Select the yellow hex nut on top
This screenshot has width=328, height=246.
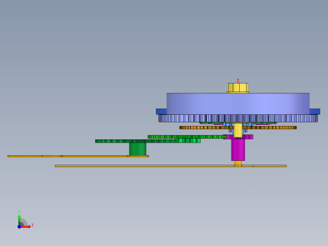(238, 88)
